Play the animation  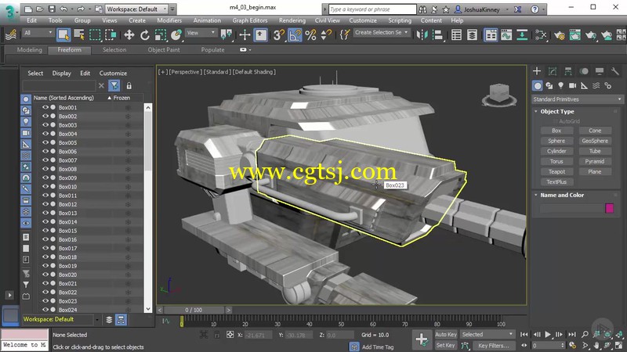(x=548, y=335)
